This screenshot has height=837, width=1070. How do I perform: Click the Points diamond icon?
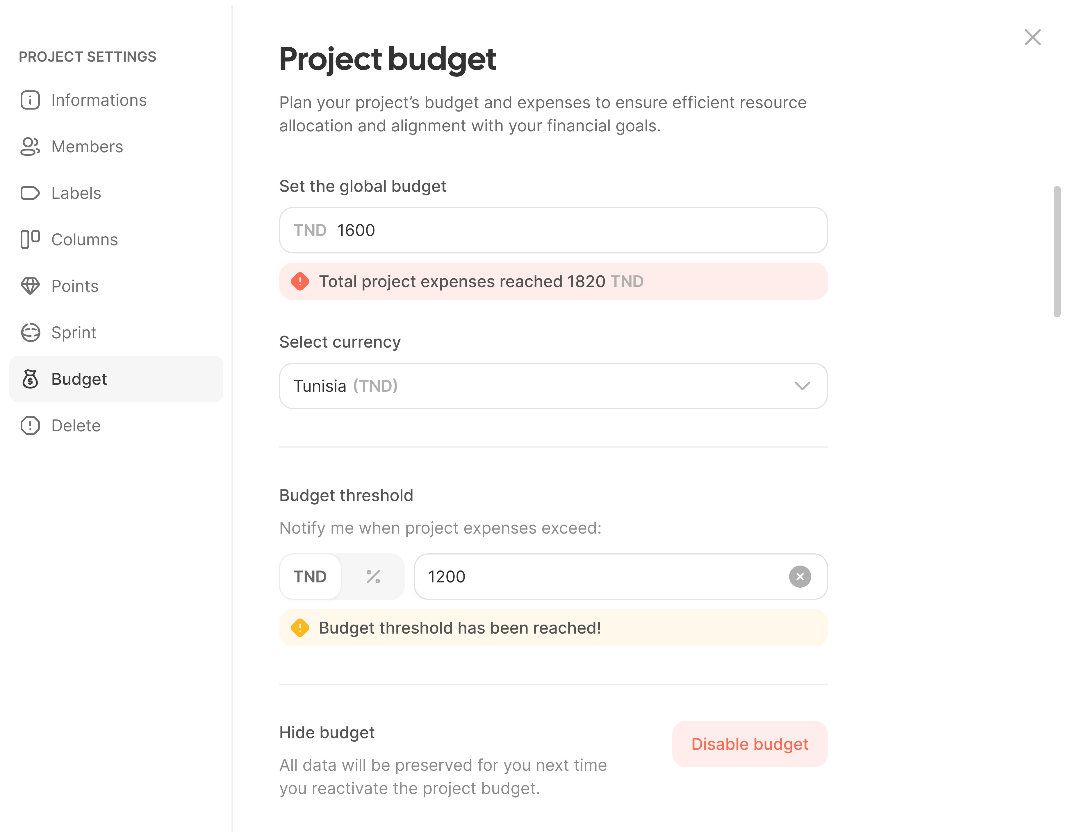30,286
